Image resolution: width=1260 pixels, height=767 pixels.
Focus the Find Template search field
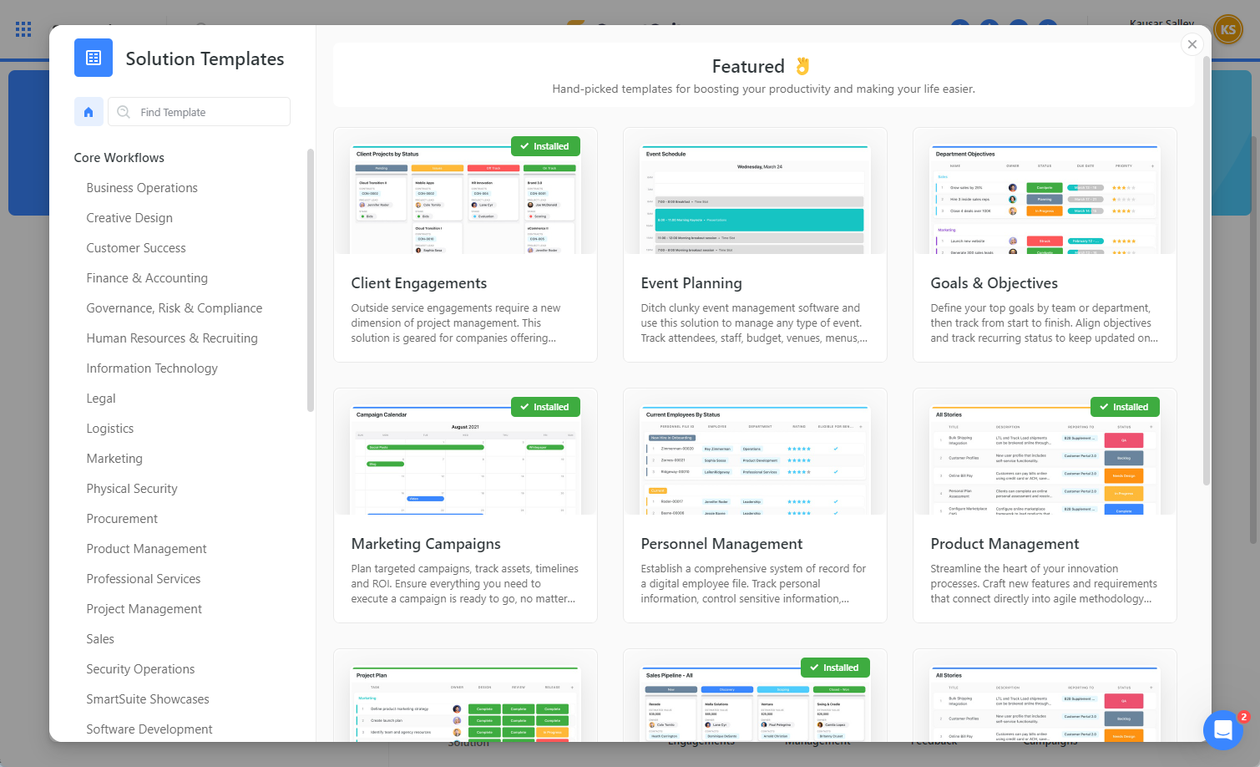click(x=199, y=112)
